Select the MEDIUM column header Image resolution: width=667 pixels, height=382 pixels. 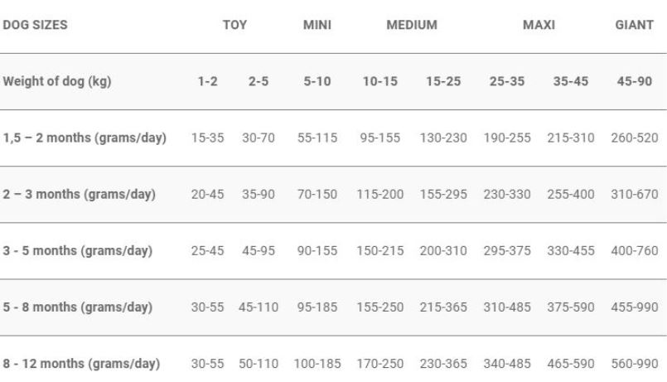(412, 25)
